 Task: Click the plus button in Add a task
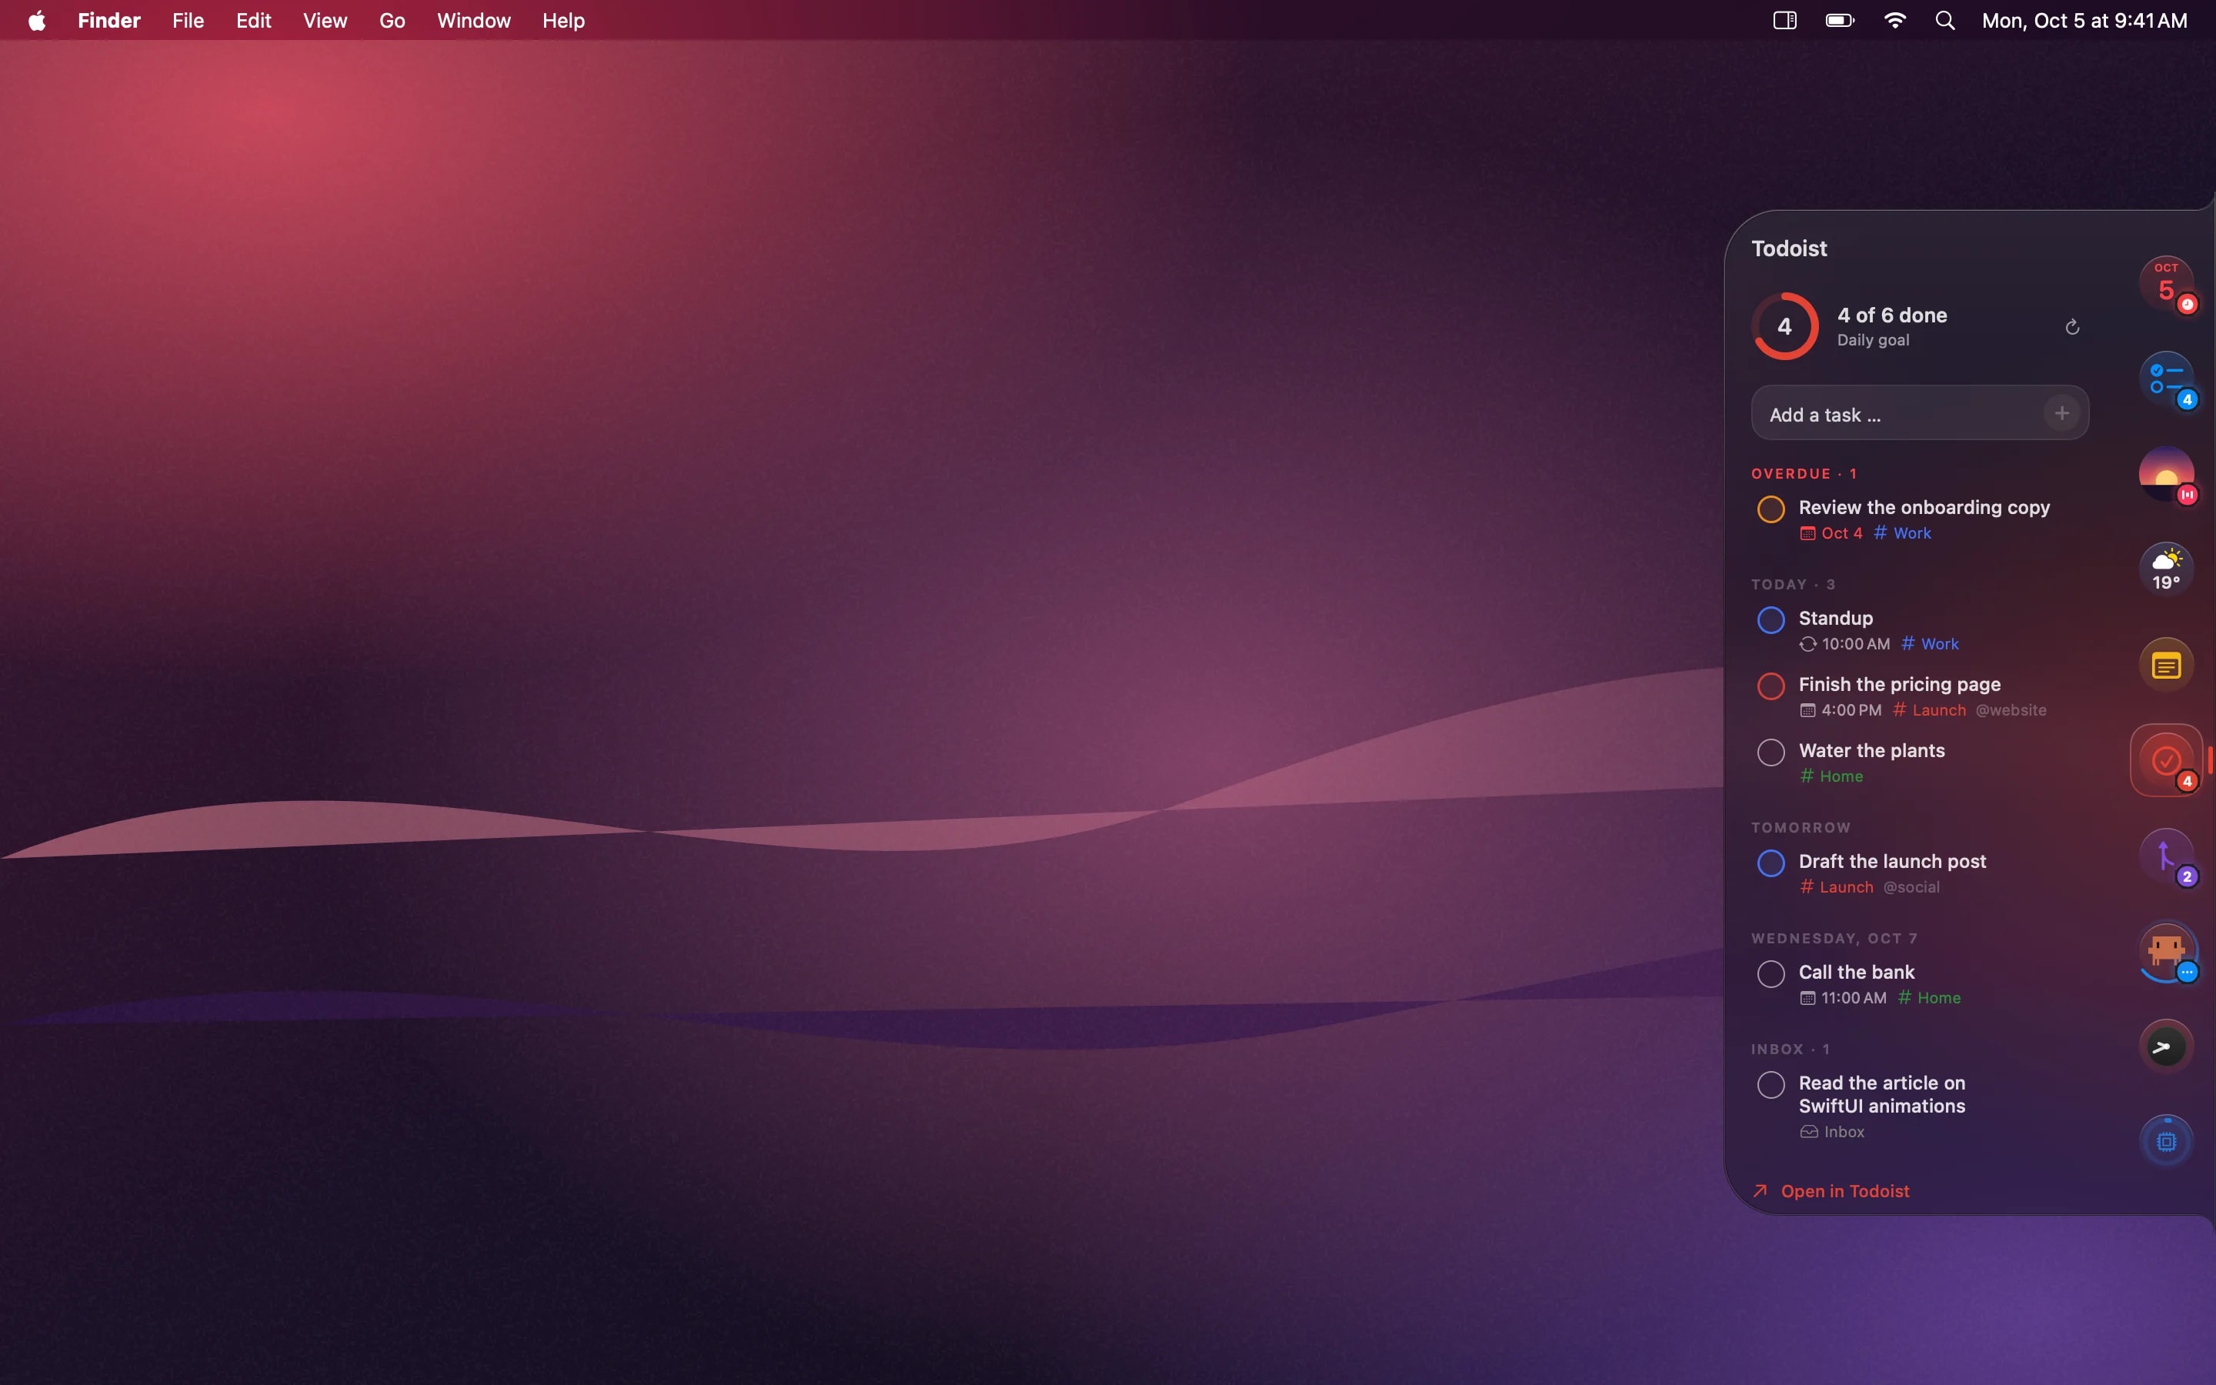point(2061,413)
